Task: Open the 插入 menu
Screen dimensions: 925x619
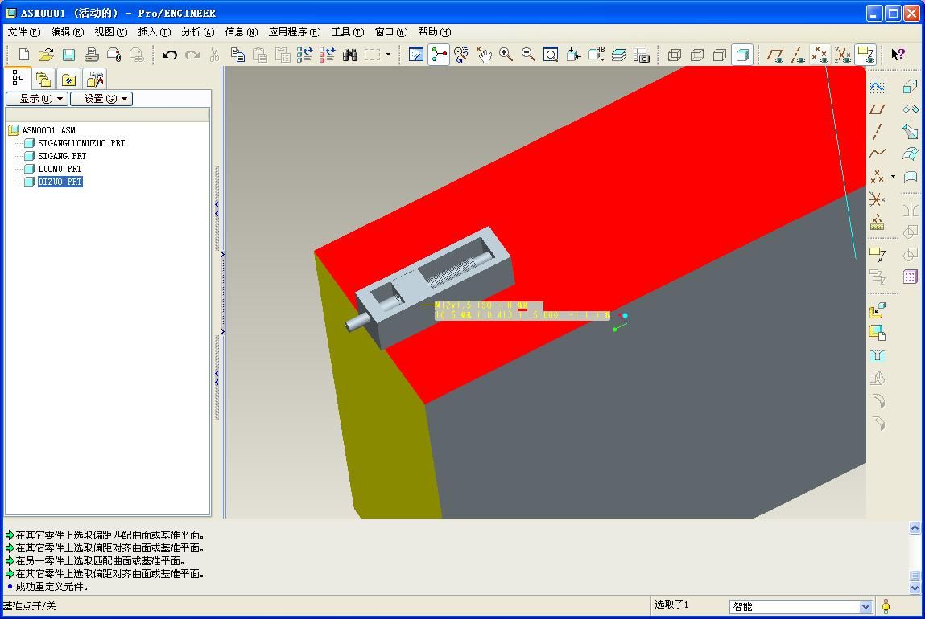Action: tap(154, 32)
